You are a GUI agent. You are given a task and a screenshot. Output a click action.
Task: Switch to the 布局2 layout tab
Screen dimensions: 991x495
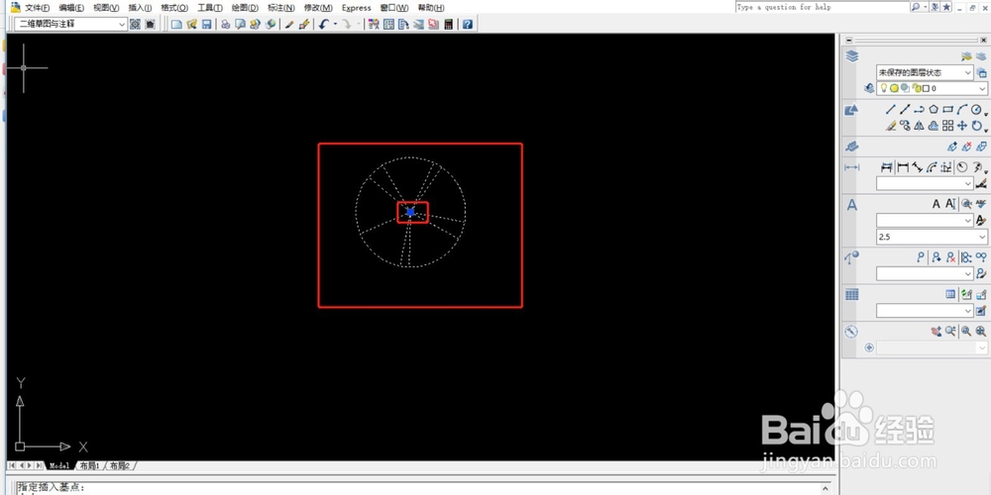(x=120, y=466)
